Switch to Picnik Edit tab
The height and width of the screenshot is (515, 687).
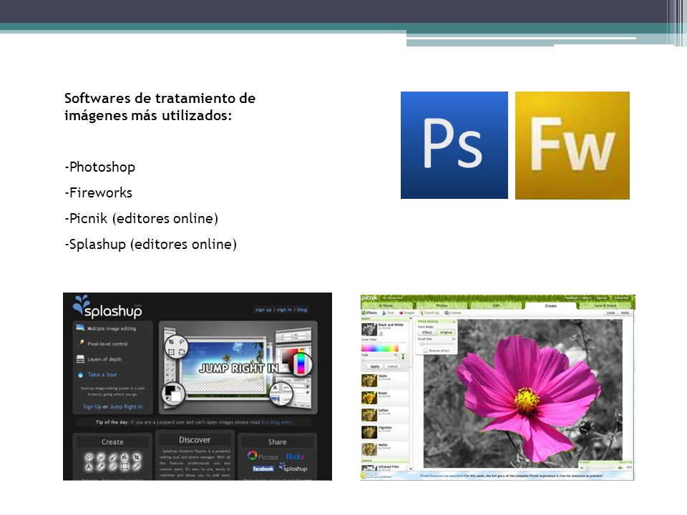tap(496, 305)
